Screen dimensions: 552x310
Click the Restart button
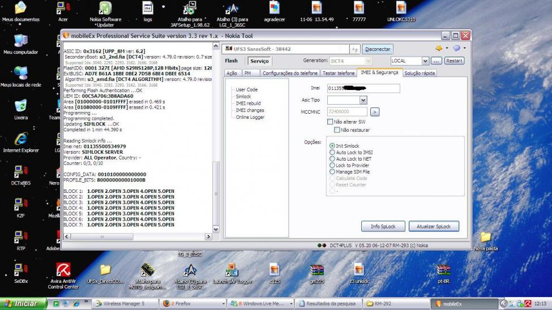tap(454, 61)
